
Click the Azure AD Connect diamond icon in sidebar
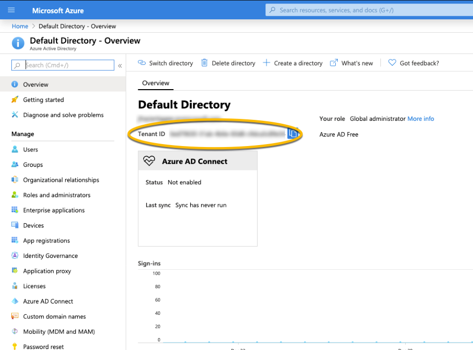15,301
